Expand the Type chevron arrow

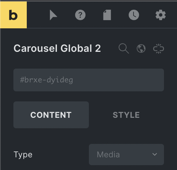point(155,154)
